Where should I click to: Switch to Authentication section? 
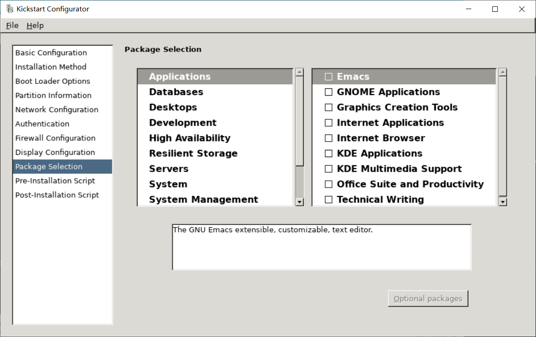tap(62, 124)
